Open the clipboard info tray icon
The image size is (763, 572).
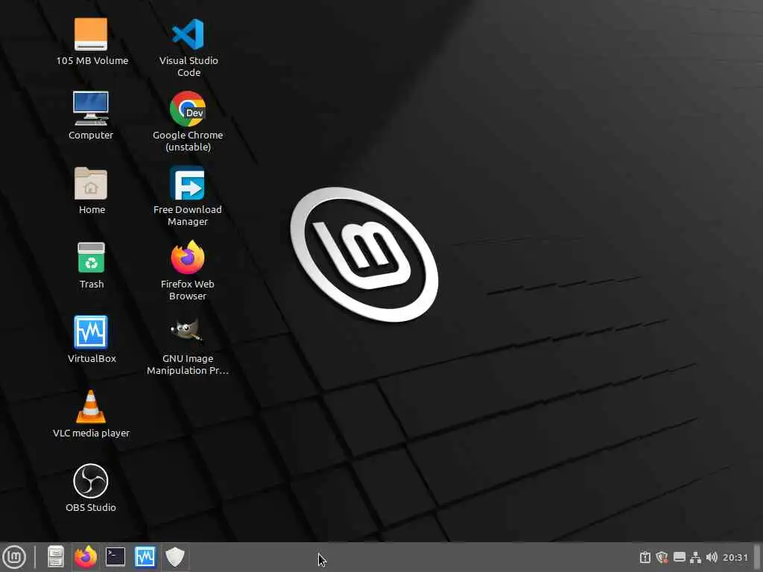tap(645, 557)
